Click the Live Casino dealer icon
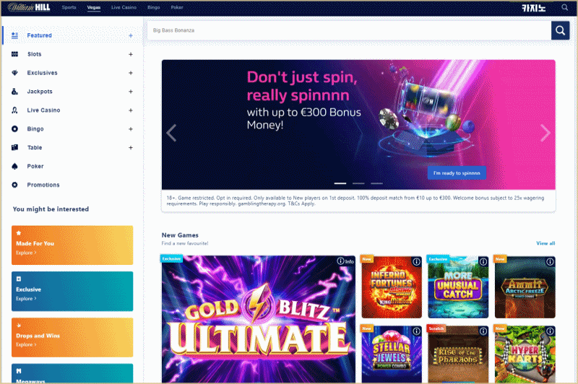 (14, 110)
